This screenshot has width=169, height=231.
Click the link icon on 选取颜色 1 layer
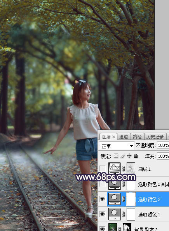coord(124,214)
